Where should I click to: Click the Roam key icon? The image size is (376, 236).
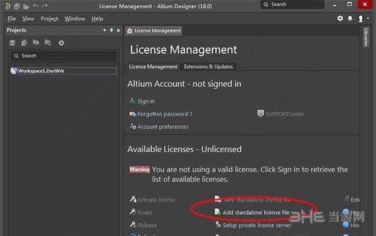point(133,212)
